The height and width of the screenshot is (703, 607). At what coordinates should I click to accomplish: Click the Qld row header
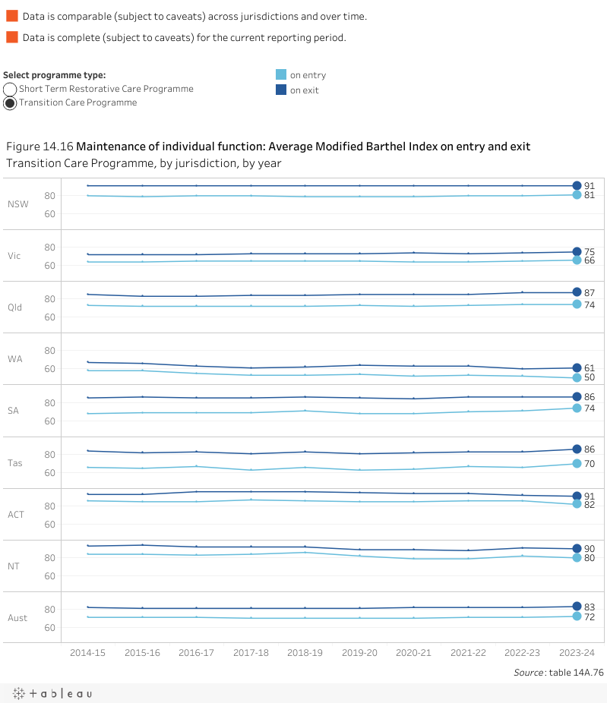coord(14,307)
